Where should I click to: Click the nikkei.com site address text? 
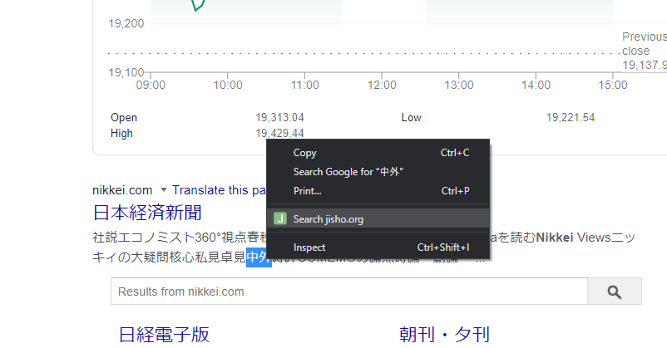[122, 190]
